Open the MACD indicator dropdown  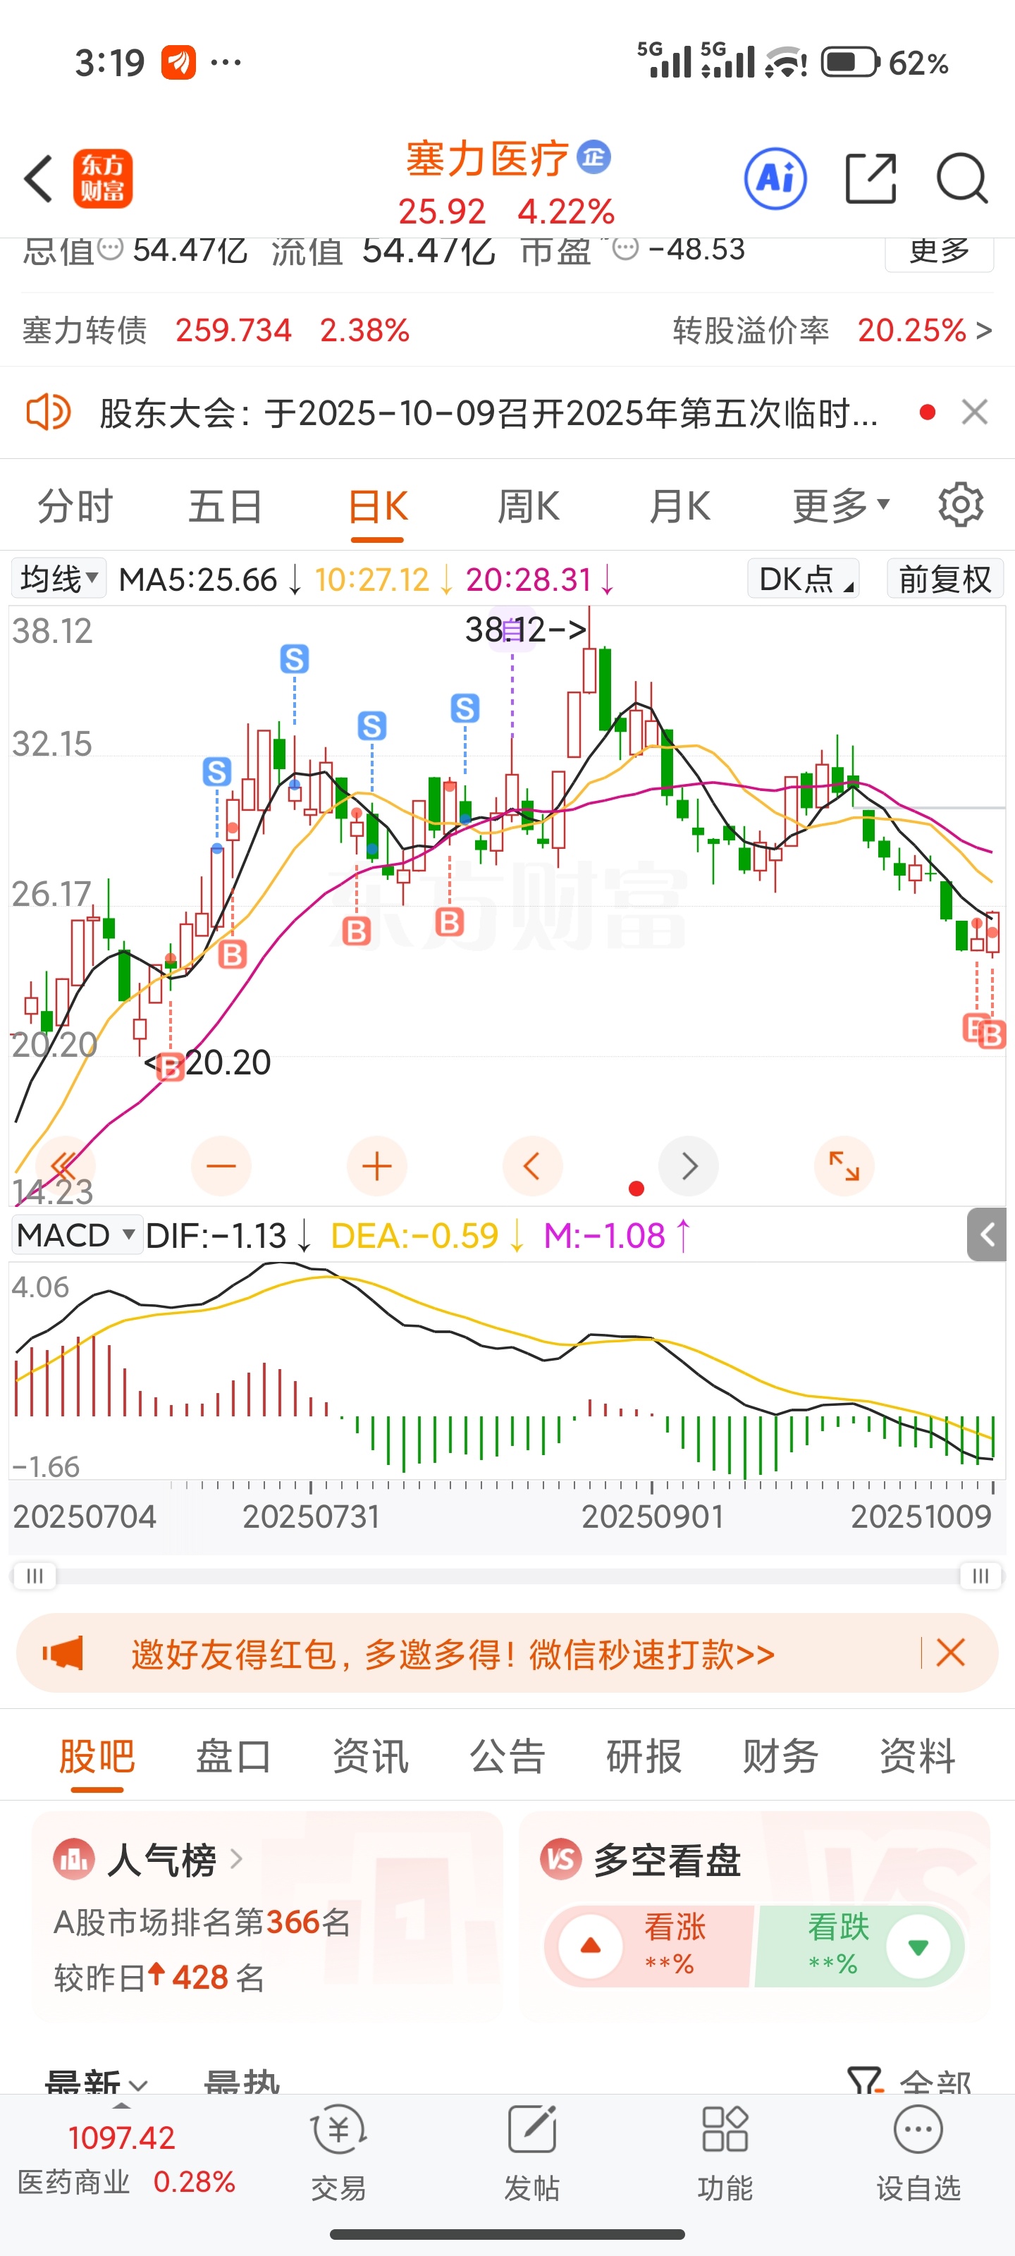coord(77,1235)
